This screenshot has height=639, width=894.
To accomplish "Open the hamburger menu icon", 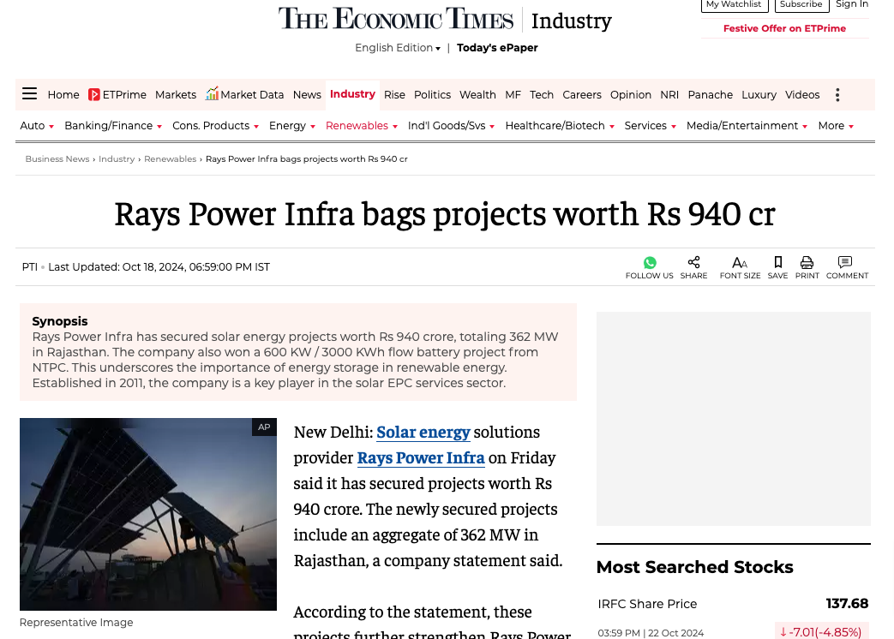I will coord(30,94).
